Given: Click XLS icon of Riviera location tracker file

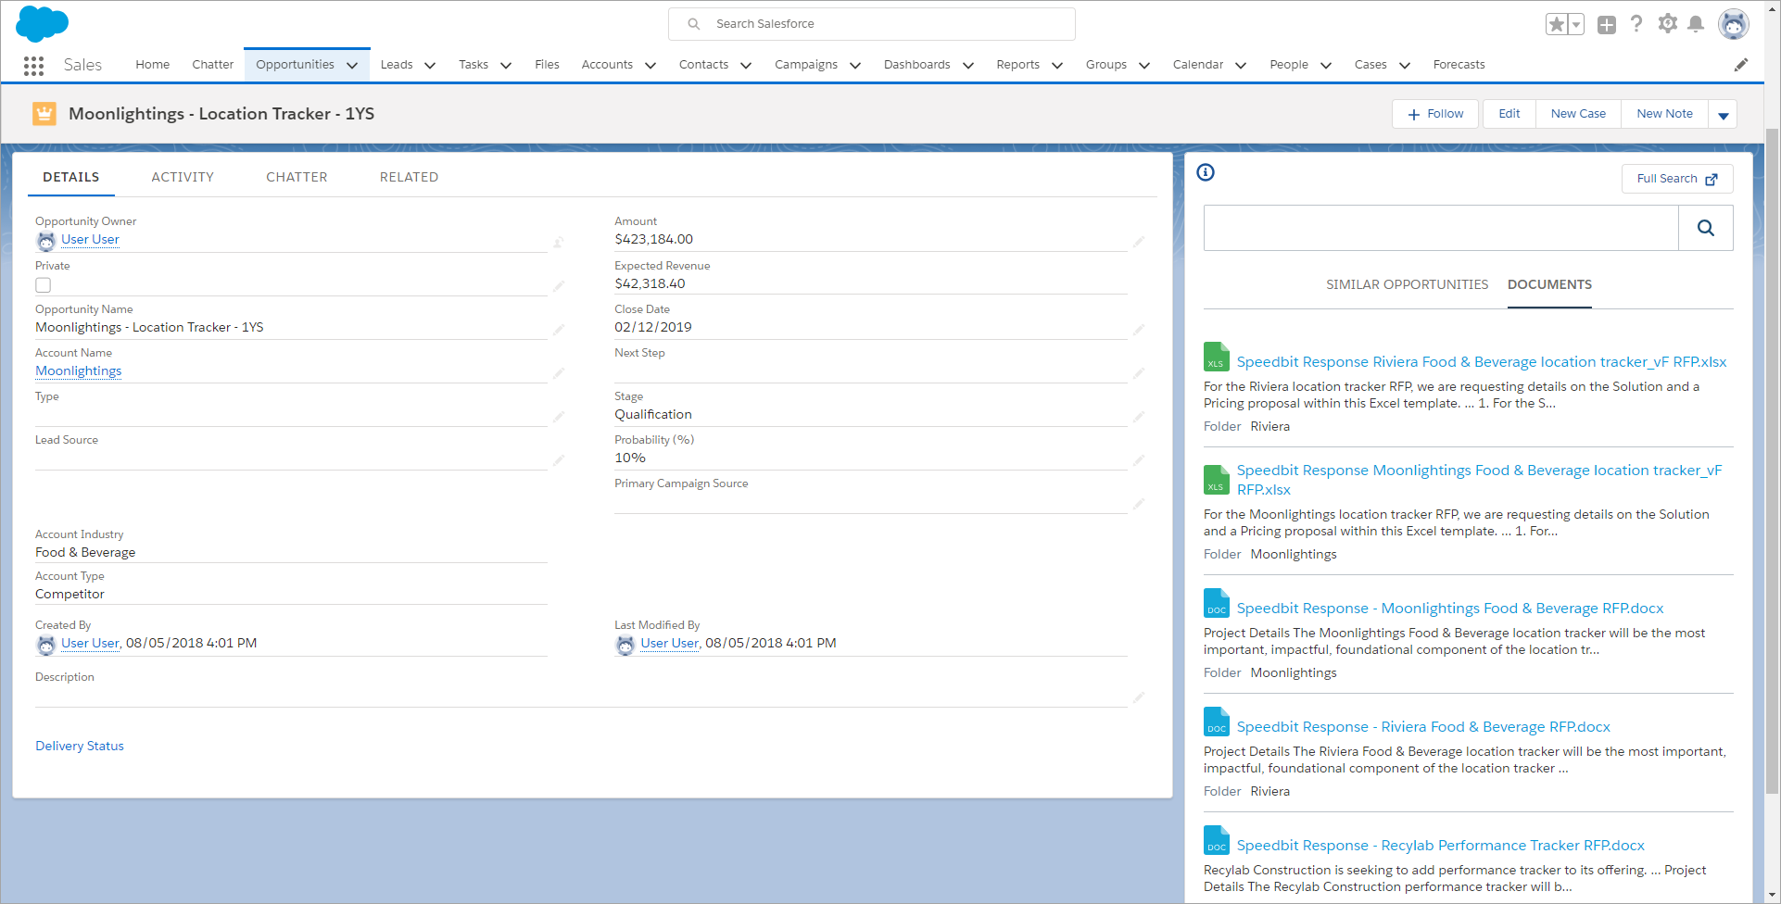Looking at the screenshot, I should point(1216,357).
